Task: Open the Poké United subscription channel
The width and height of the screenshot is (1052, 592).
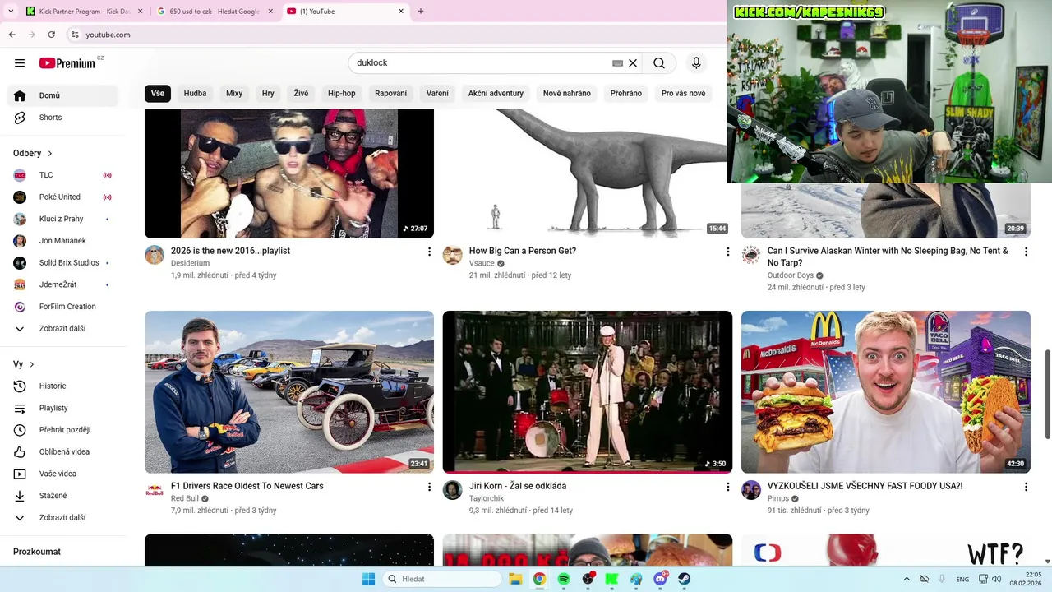Action: 62,197
